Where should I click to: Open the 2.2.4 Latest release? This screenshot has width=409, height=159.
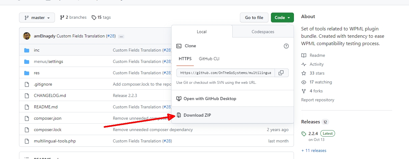pos(322,134)
